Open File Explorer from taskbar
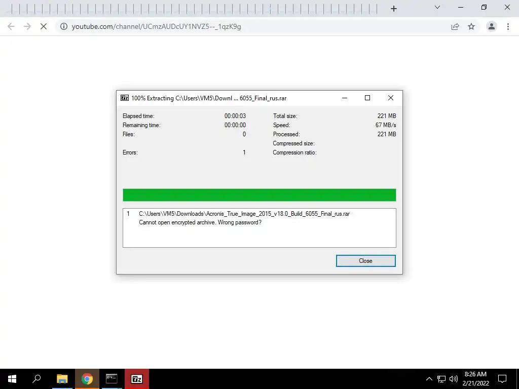 (62, 379)
